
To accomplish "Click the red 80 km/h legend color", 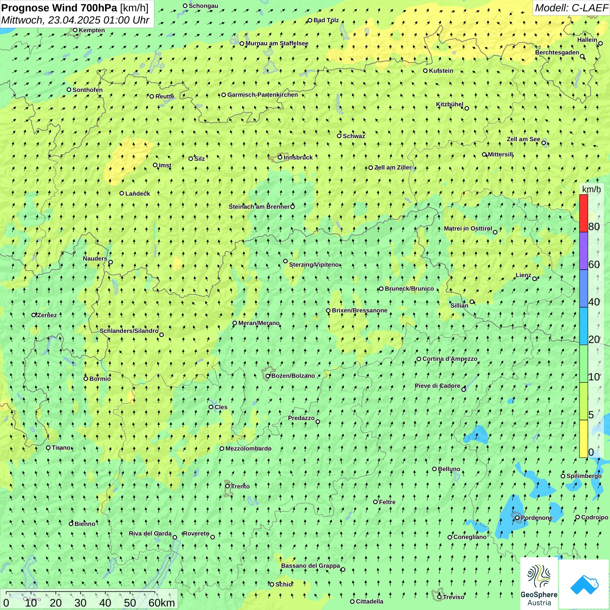I will pyautogui.click(x=583, y=213).
